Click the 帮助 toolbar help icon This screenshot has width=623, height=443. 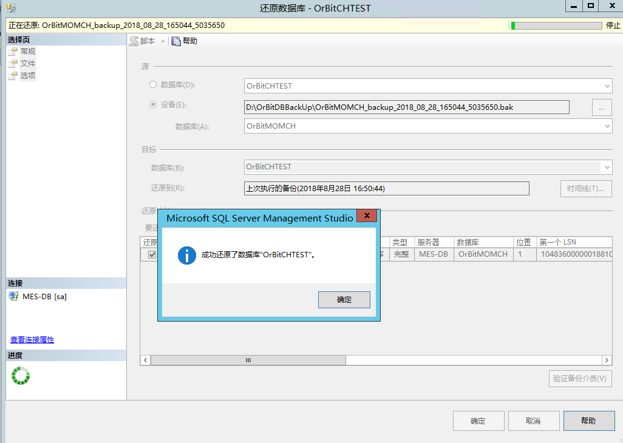coord(175,41)
